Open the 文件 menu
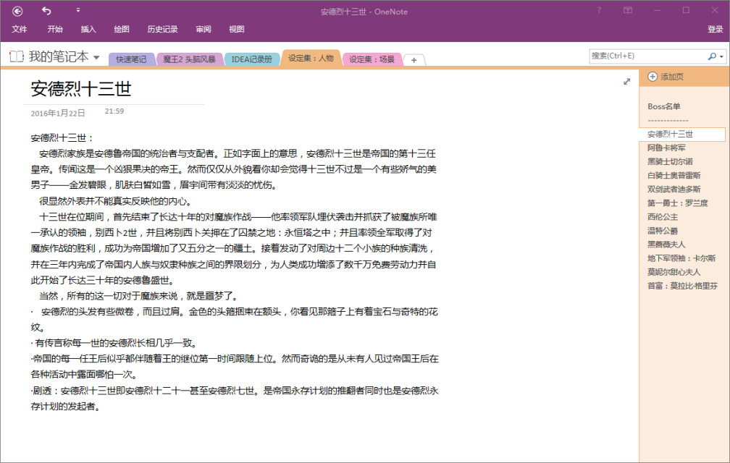 point(20,29)
